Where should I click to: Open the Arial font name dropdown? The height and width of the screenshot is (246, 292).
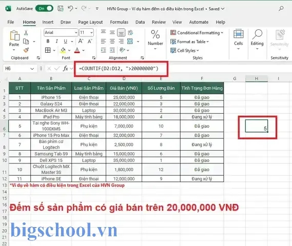(x=76, y=32)
